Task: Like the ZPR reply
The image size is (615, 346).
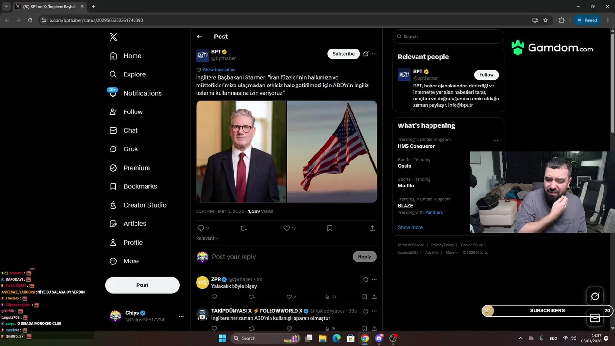Action: [289, 297]
